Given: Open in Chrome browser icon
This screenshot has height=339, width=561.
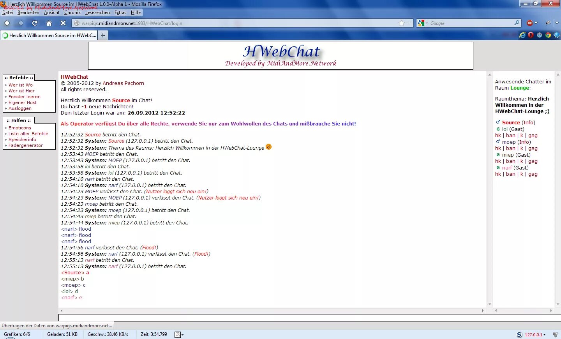Looking at the screenshot, I should pyautogui.click(x=548, y=35).
